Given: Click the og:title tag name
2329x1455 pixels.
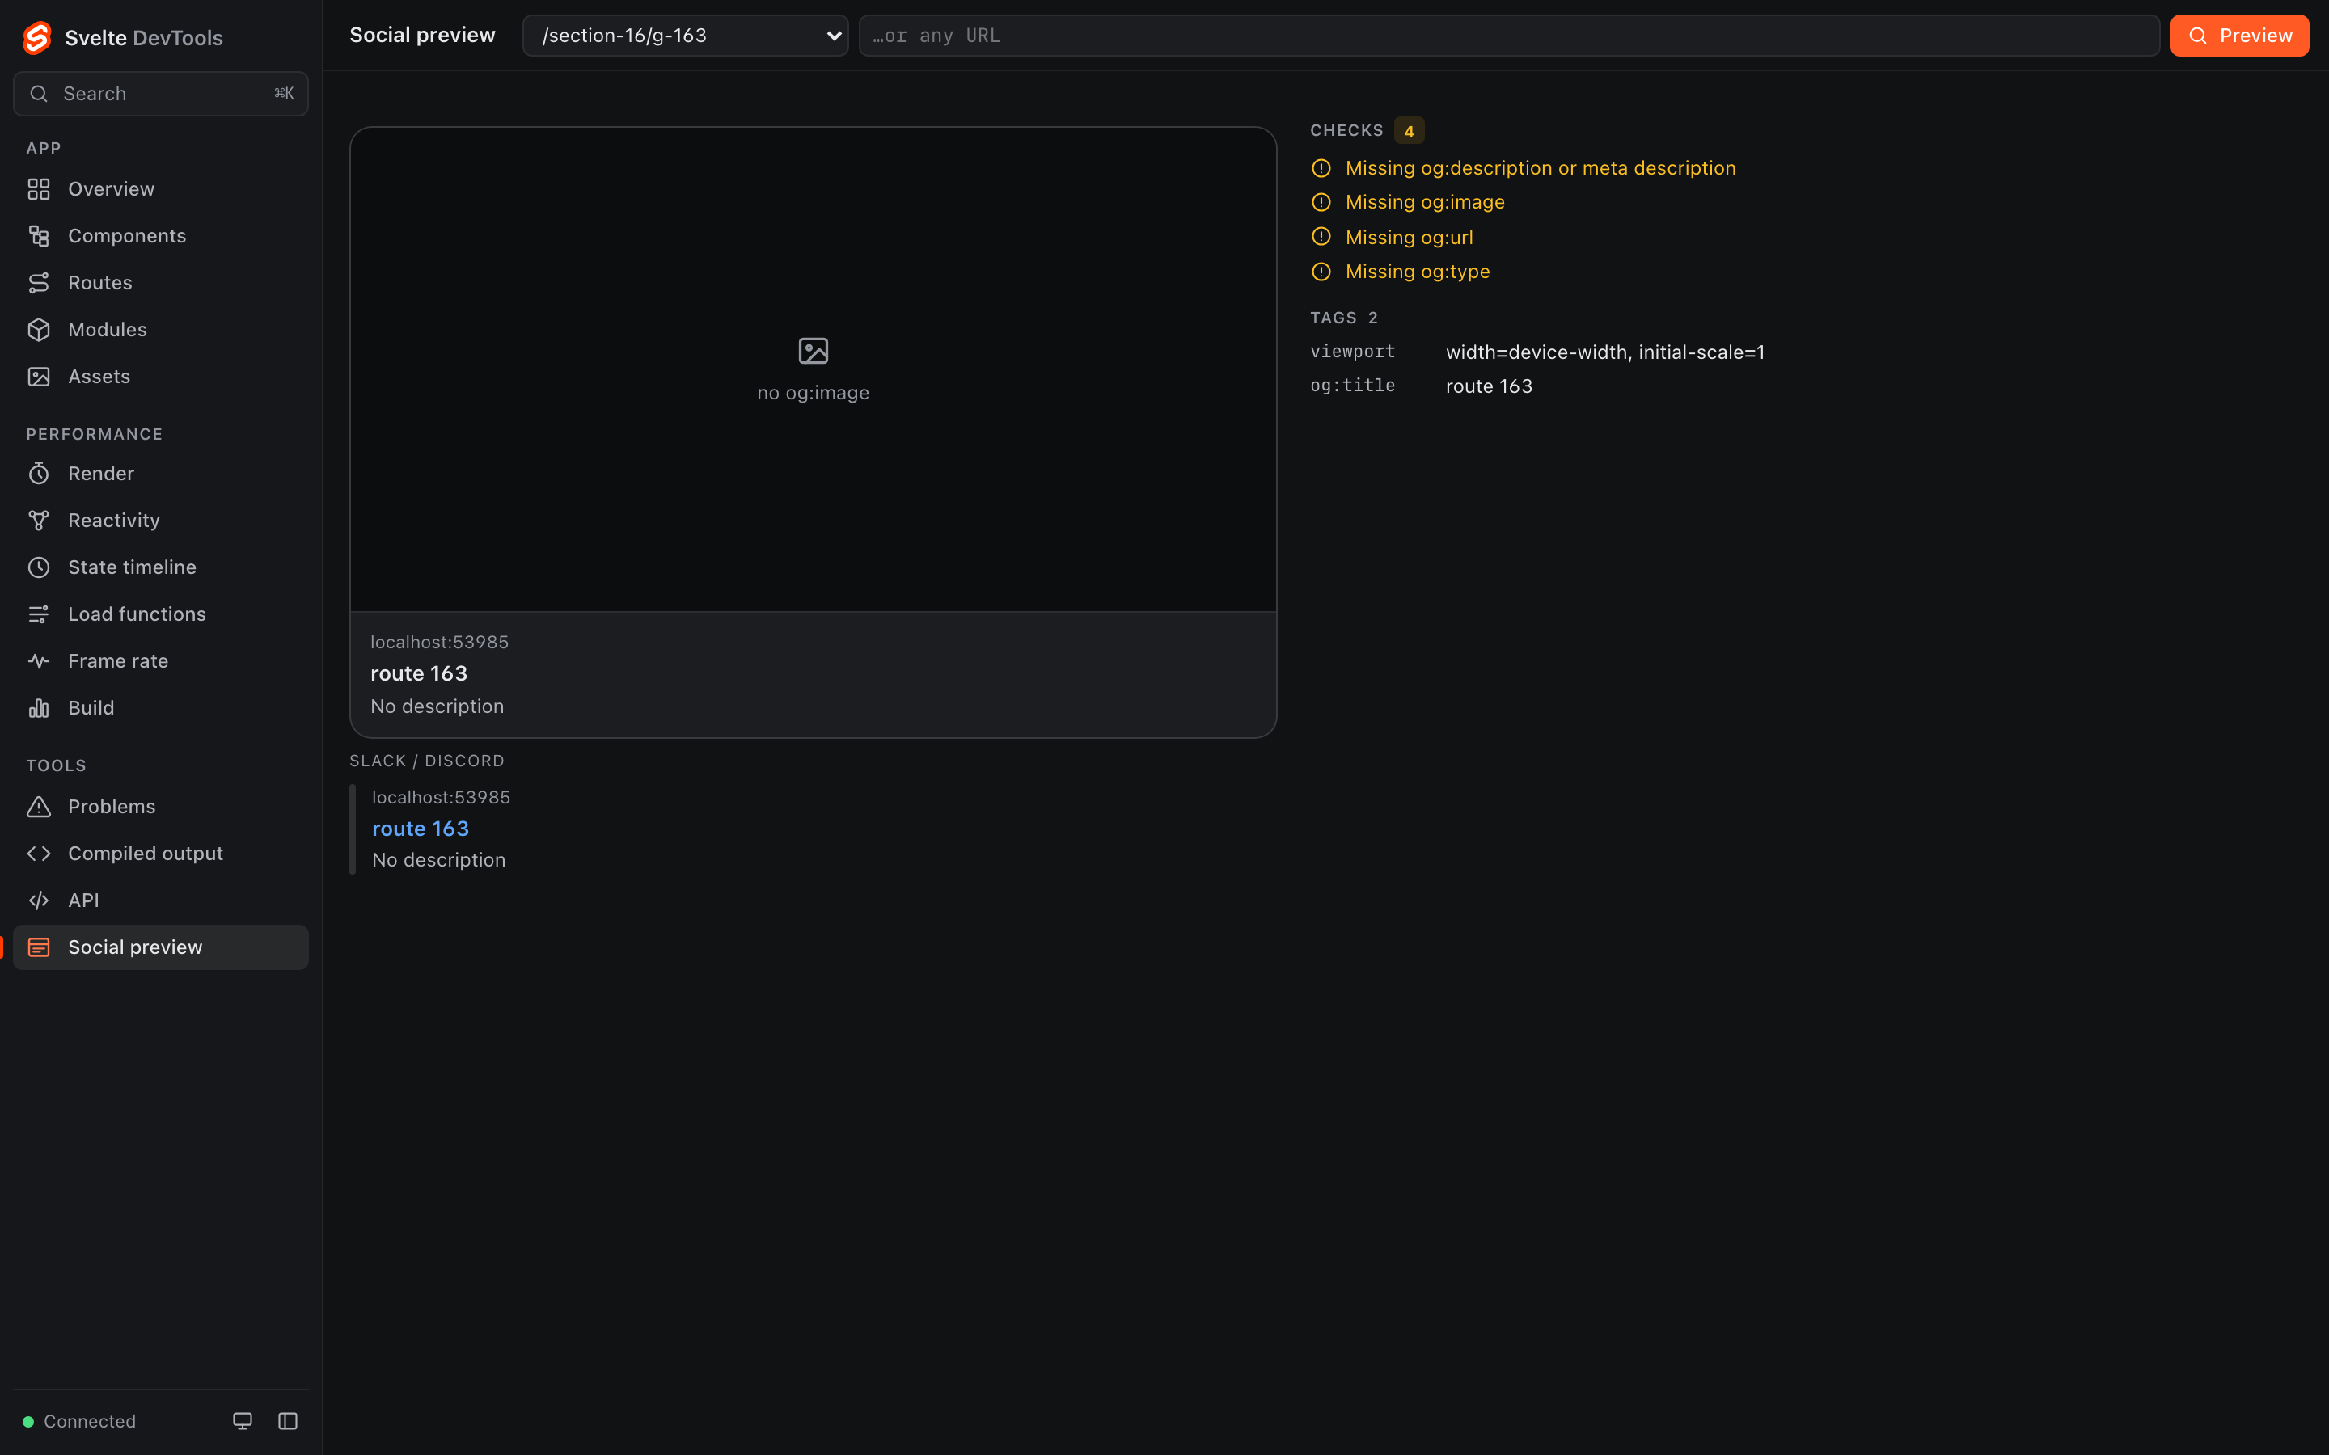Looking at the screenshot, I should [x=1352, y=386].
